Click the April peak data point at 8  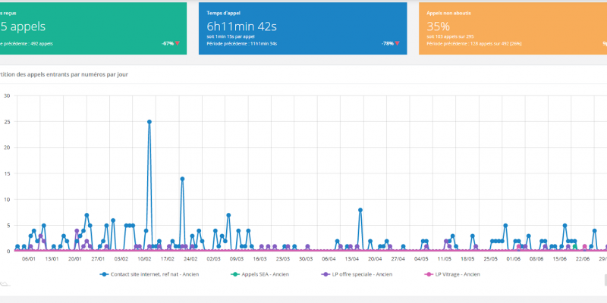coord(360,210)
